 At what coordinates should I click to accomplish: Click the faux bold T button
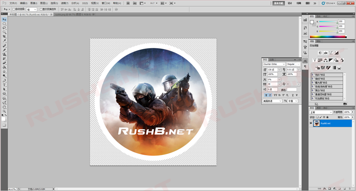(266, 95)
